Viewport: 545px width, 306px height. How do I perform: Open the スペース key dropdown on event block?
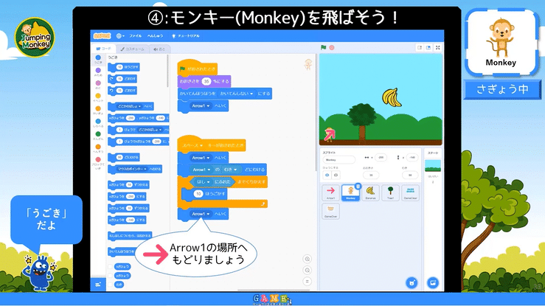click(192, 145)
